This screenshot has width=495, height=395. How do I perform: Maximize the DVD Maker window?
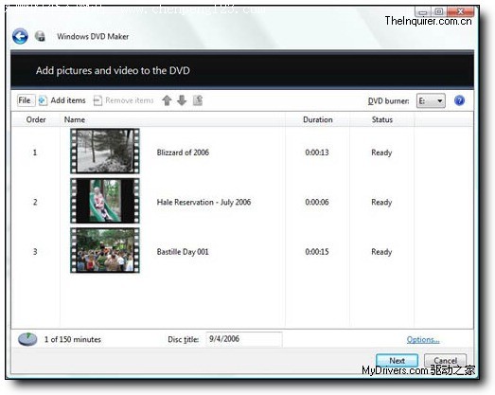(439, 12)
